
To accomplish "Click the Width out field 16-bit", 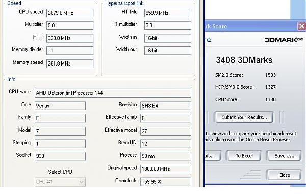I will click(x=168, y=51).
